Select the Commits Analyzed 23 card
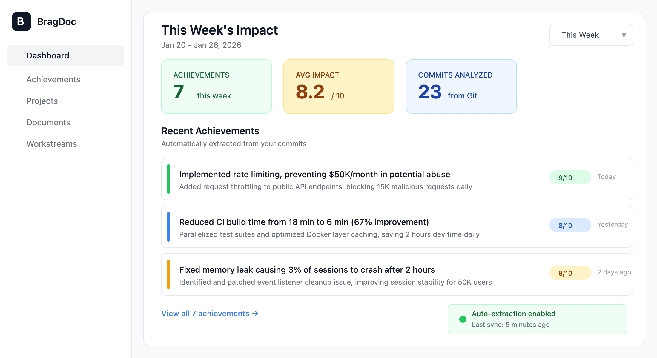 pyautogui.click(x=461, y=87)
